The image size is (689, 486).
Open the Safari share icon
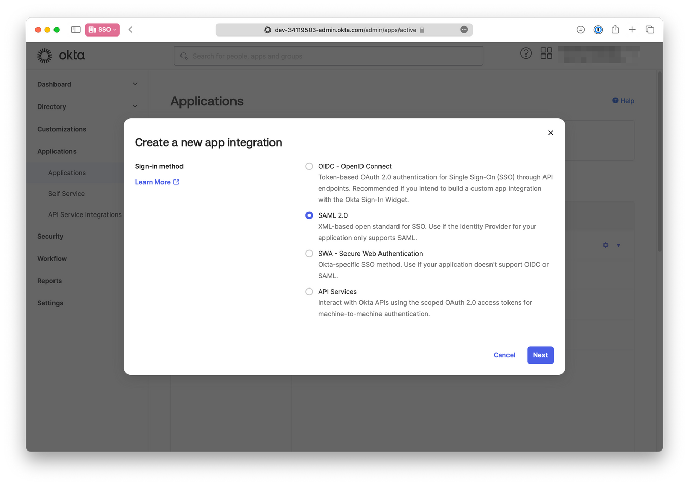click(x=615, y=29)
